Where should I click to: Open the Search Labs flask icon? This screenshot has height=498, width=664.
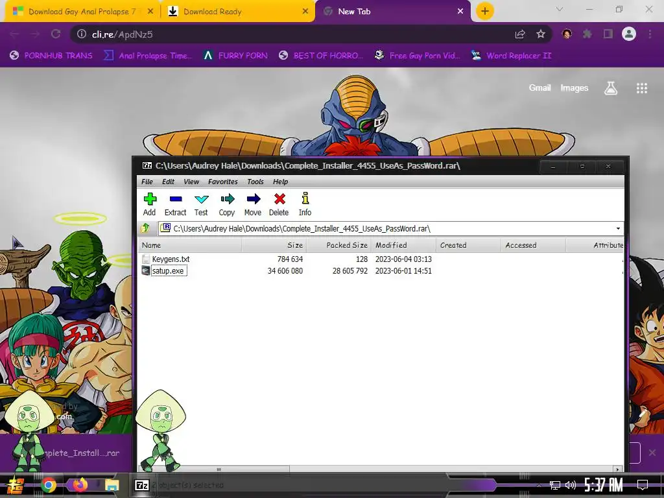[611, 88]
